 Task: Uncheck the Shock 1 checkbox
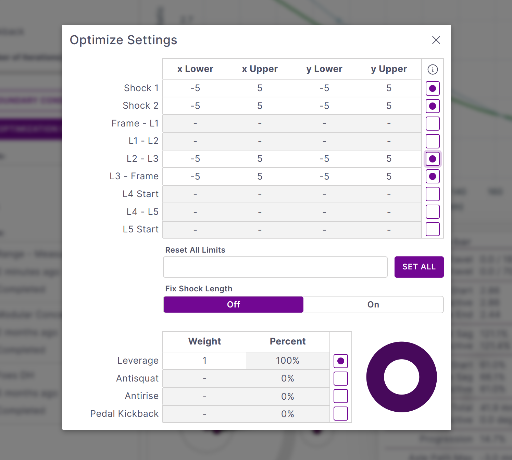433,88
